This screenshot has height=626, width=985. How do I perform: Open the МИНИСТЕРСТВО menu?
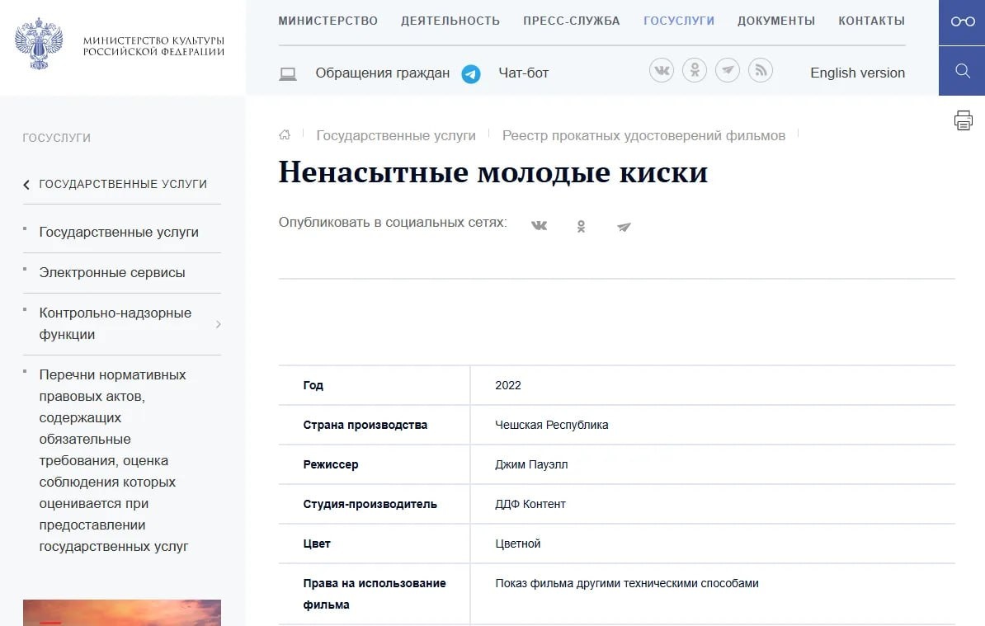point(328,21)
